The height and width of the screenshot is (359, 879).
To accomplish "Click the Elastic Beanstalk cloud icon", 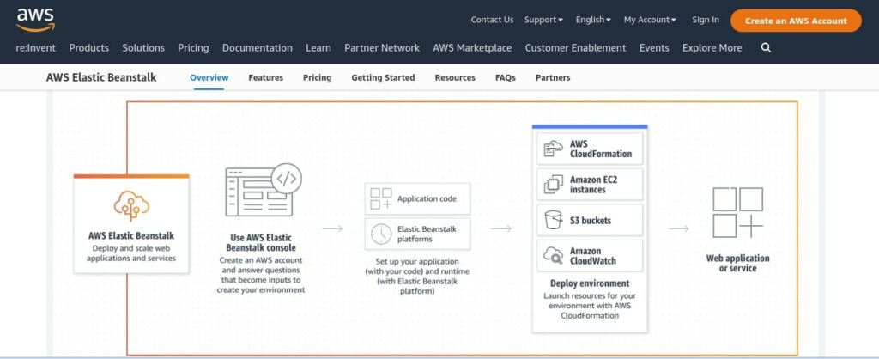I will tap(131, 206).
